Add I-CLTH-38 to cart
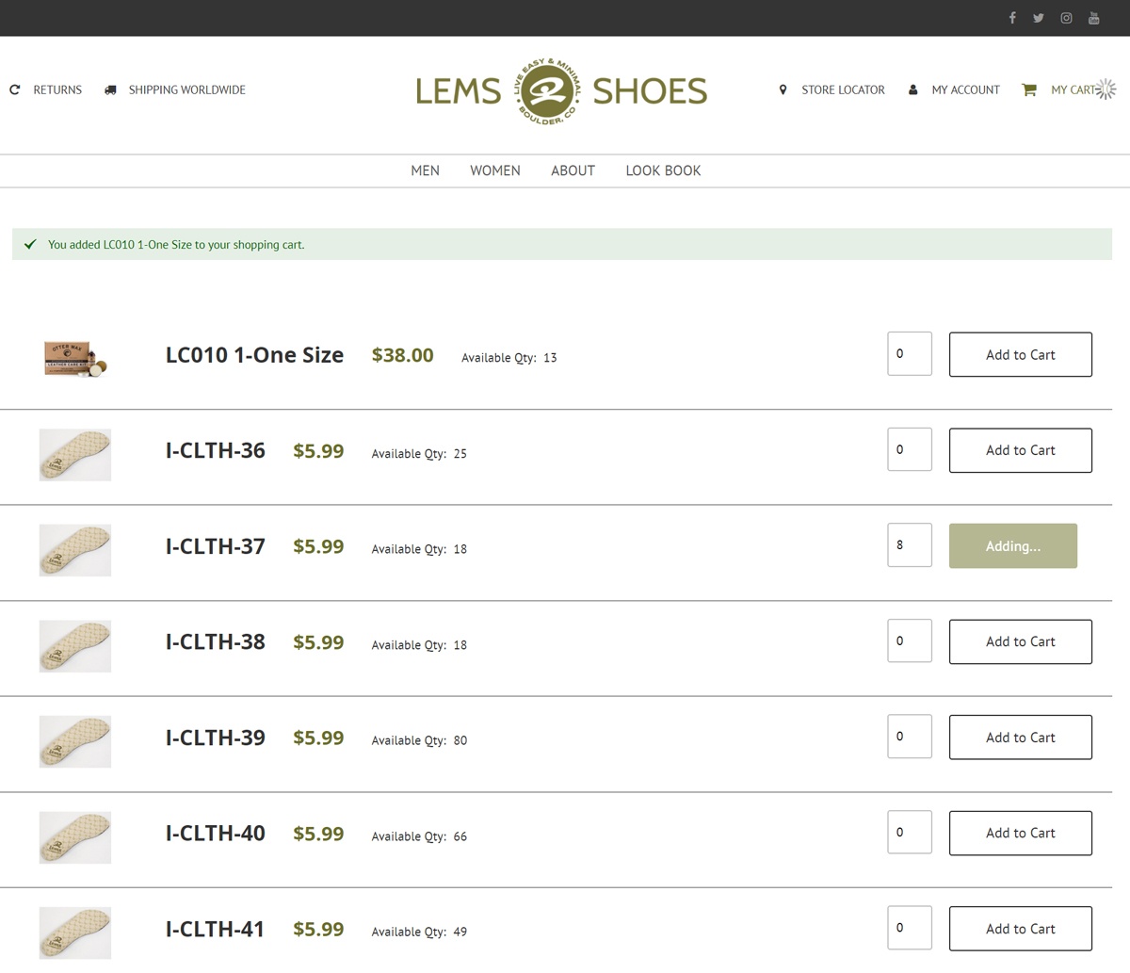Screen dimensions: 1130x973 [1021, 641]
